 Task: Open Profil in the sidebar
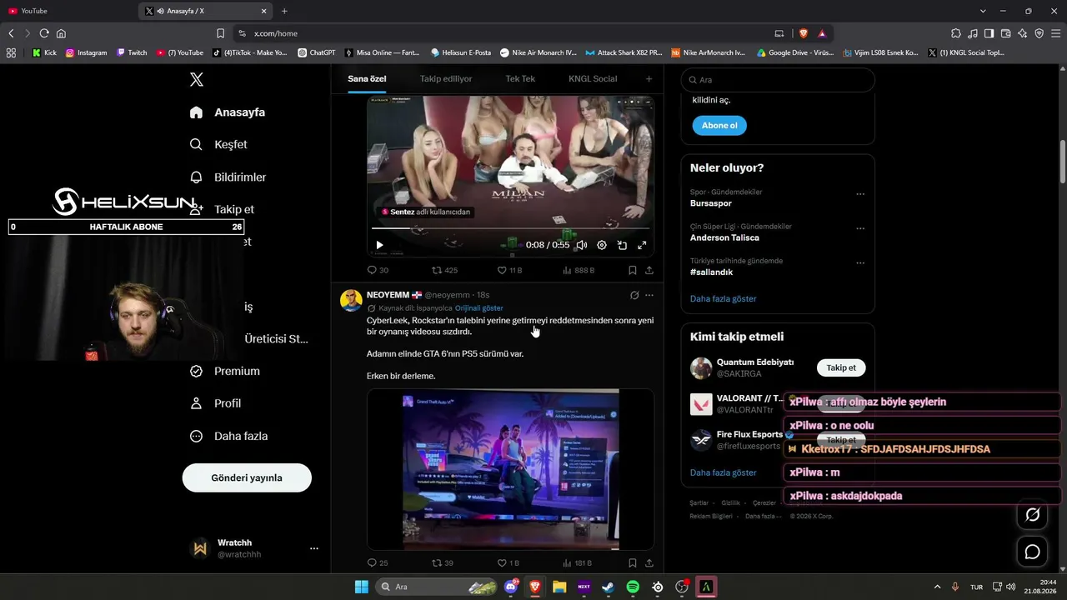pyautogui.click(x=215, y=403)
